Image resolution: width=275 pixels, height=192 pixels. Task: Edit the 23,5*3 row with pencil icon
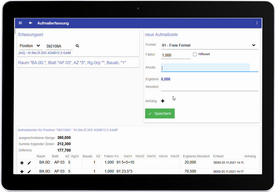click(29, 171)
